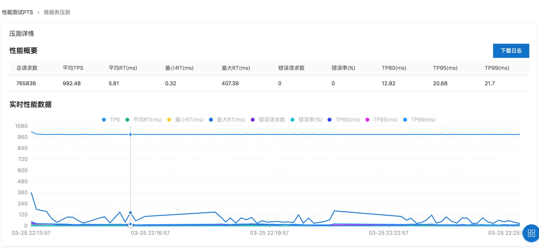Toggle the 平均RT(ms) legend series
The width and height of the screenshot is (539, 250).
click(143, 120)
